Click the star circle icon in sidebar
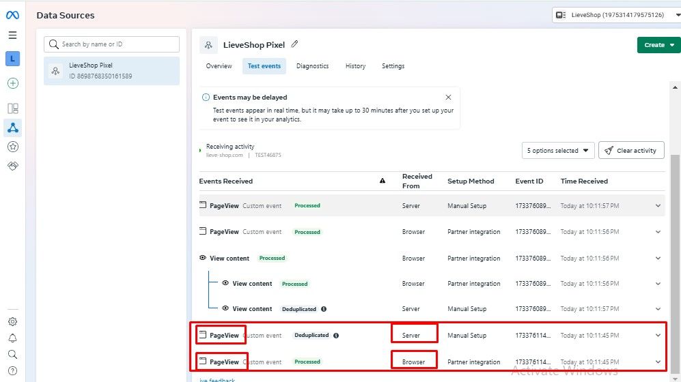 (12, 147)
